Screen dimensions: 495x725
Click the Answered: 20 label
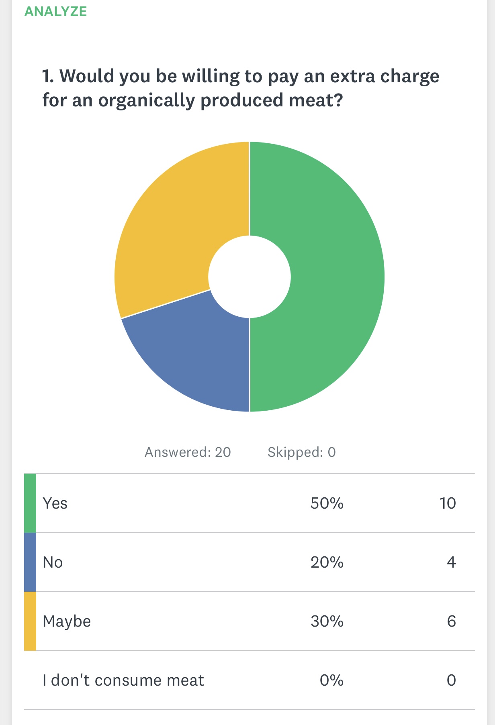click(x=187, y=452)
